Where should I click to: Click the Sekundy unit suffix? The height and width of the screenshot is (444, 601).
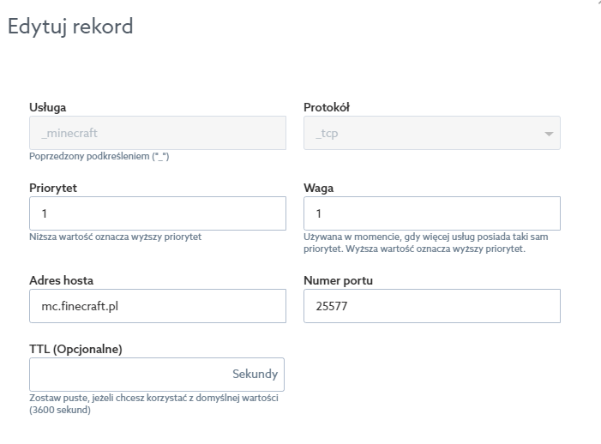[255, 375]
